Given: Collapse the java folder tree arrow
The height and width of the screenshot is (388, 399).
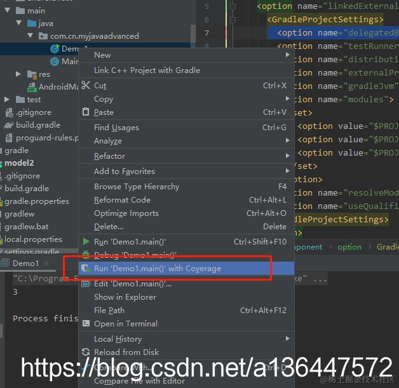Looking at the screenshot, I should point(19,23).
